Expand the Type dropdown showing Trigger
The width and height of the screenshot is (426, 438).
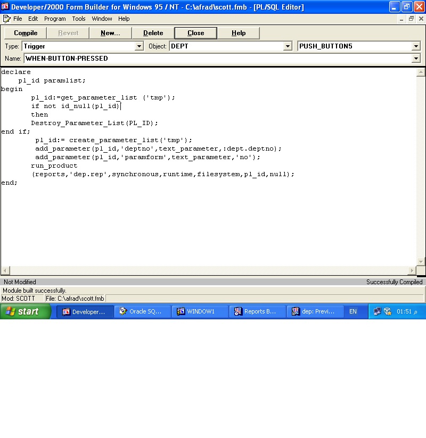(140, 46)
